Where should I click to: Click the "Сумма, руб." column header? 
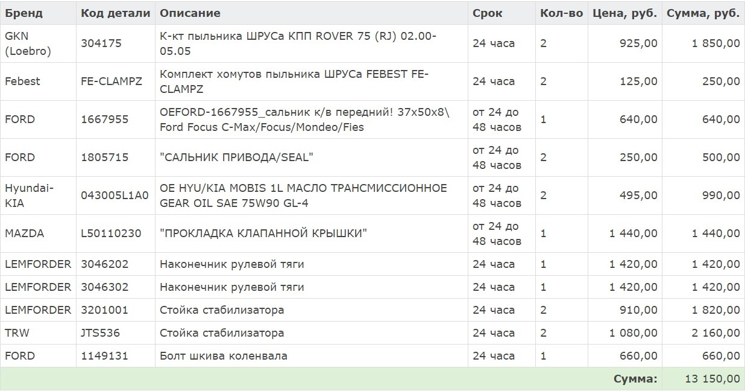pos(703,13)
